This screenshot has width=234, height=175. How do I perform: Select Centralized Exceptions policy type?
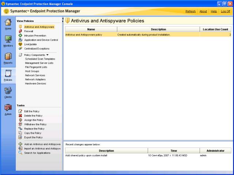coord(37,49)
